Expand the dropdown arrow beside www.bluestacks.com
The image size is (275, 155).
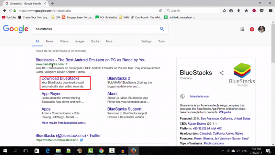point(66,64)
